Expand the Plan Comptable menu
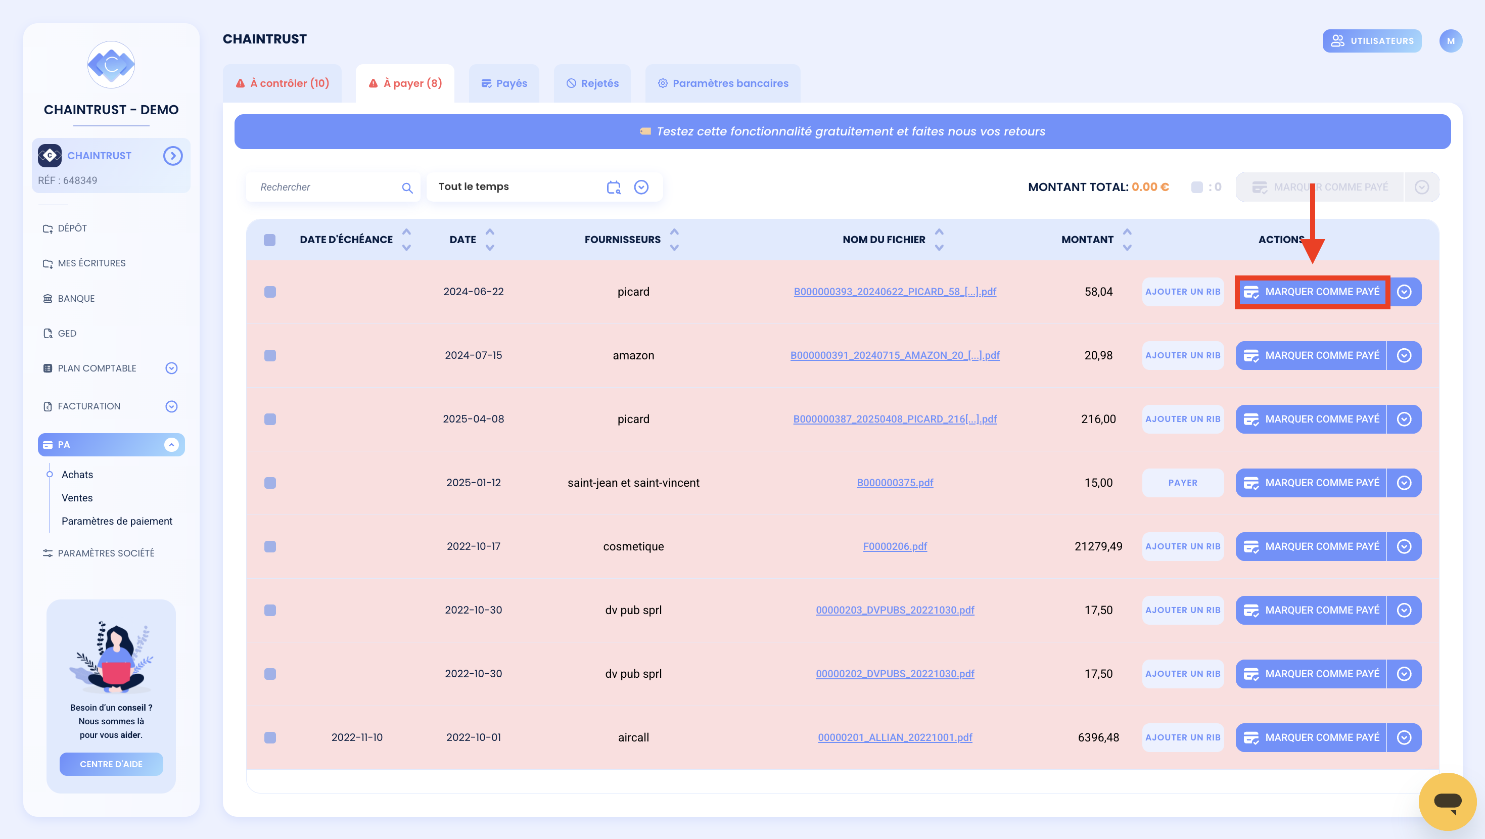This screenshot has height=839, width=1485. tap(171, 368)
